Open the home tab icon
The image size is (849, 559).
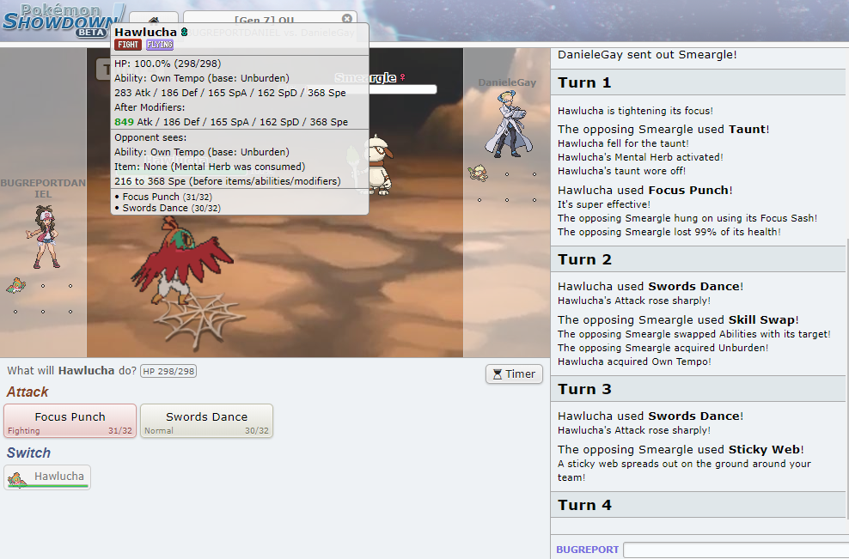154,20
